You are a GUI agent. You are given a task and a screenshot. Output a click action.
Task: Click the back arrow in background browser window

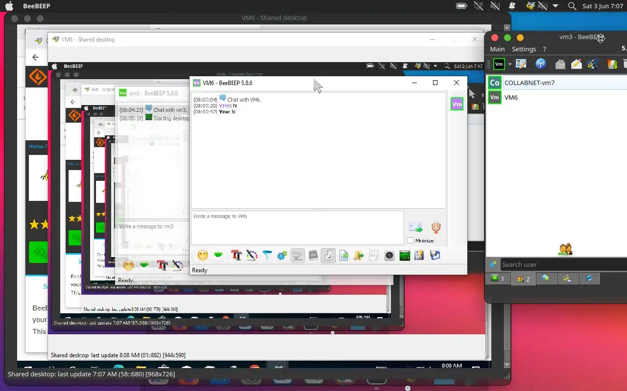35,57
